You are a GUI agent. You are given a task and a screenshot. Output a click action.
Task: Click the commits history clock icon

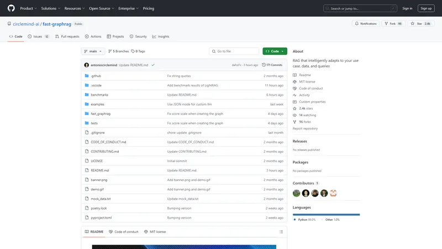click(264, 65)
